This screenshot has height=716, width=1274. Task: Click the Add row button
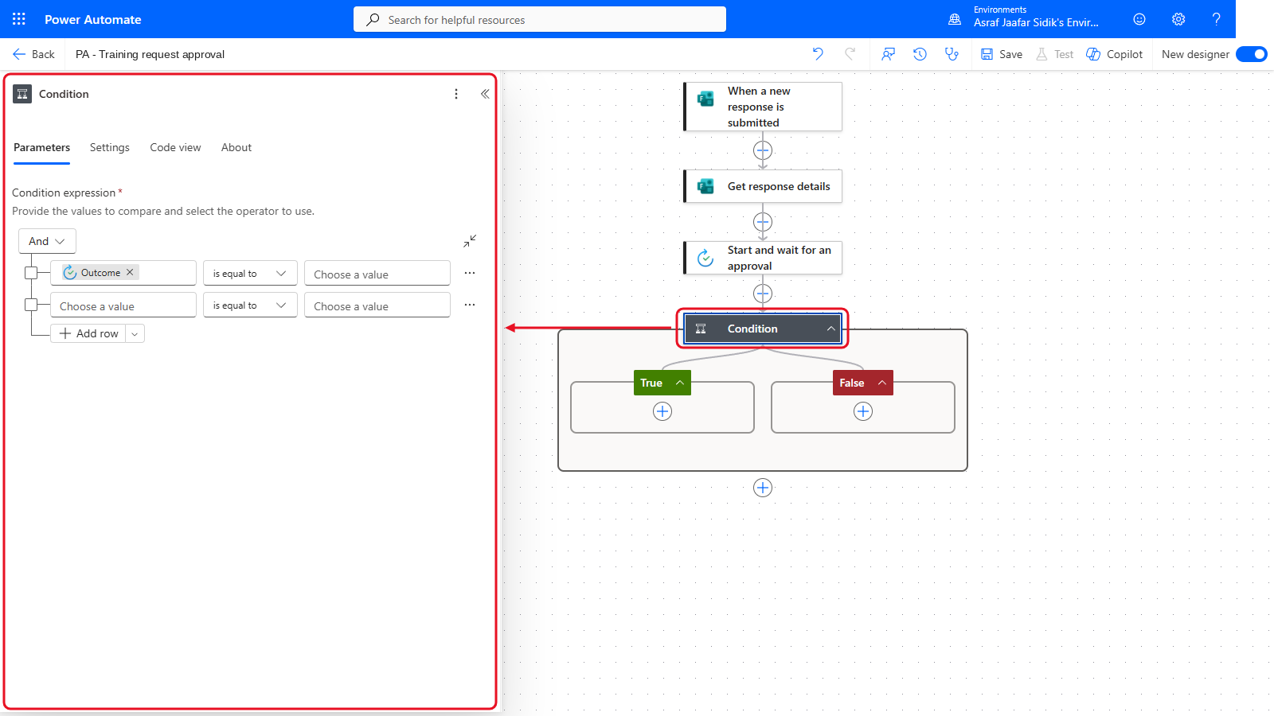88,334
